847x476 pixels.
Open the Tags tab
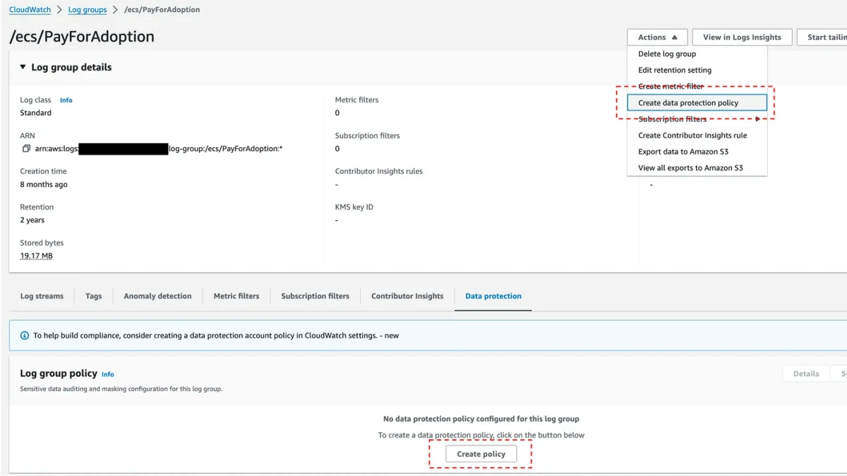(x=94, y=296)
